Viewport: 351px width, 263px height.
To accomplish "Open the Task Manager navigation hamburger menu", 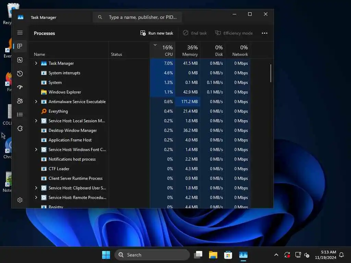I will click(20, 33).
